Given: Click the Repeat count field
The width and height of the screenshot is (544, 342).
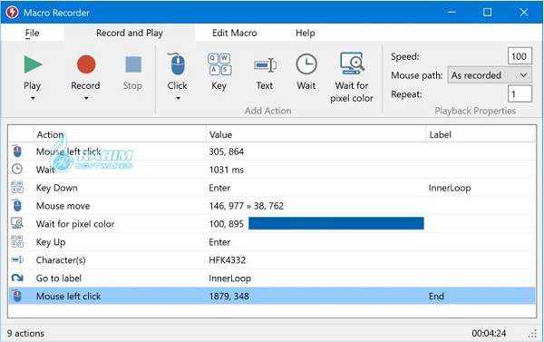Looking at the screenshot, I should (520, 93).
